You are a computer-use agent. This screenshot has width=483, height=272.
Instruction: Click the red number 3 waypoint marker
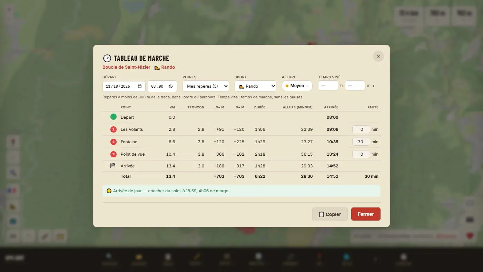pyautogui.click(x=114, y=154)
